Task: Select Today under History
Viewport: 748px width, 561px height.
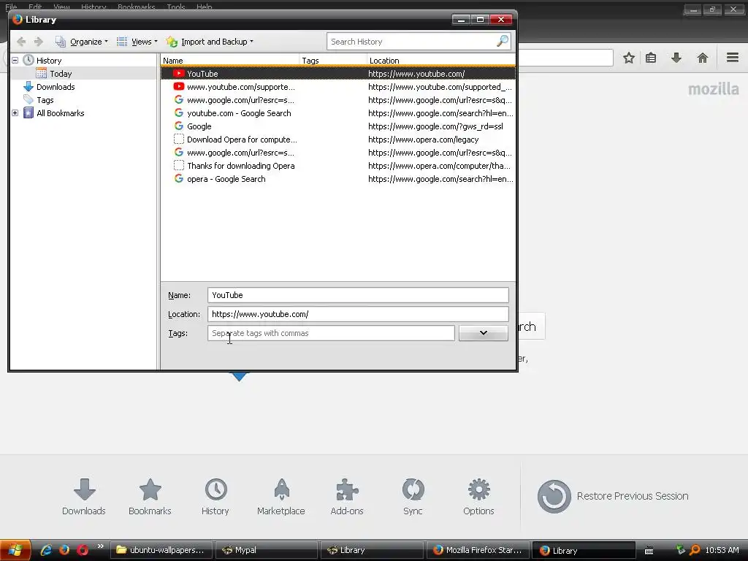Action: click(61, 74)
